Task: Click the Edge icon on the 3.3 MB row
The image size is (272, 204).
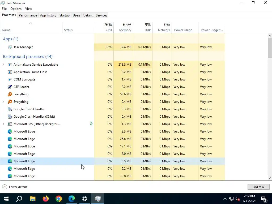Action: coord(10,131)
